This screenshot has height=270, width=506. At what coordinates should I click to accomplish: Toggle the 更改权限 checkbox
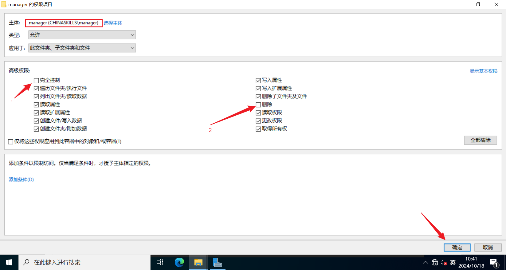(258, 121)
